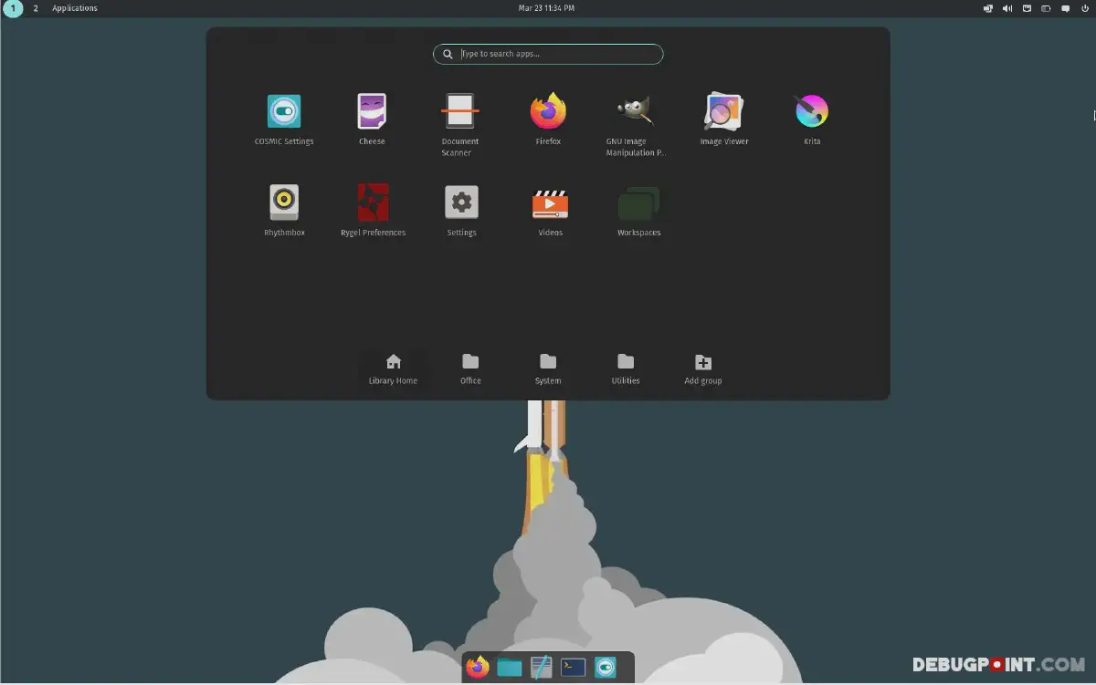Screen dimensions: 1096x685
Task: Toggle the volume applet in the panel
Action: 1007,8
